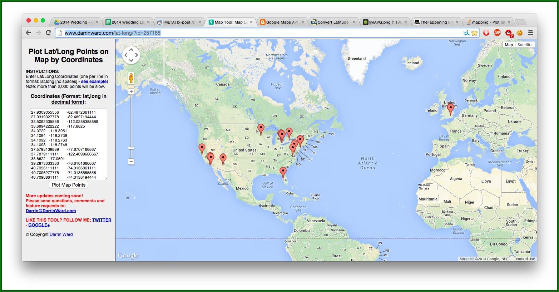The height and width of the screenshot is (292, 559).
Task: Reload the page with the refresh button
Action: pos(49,33)
